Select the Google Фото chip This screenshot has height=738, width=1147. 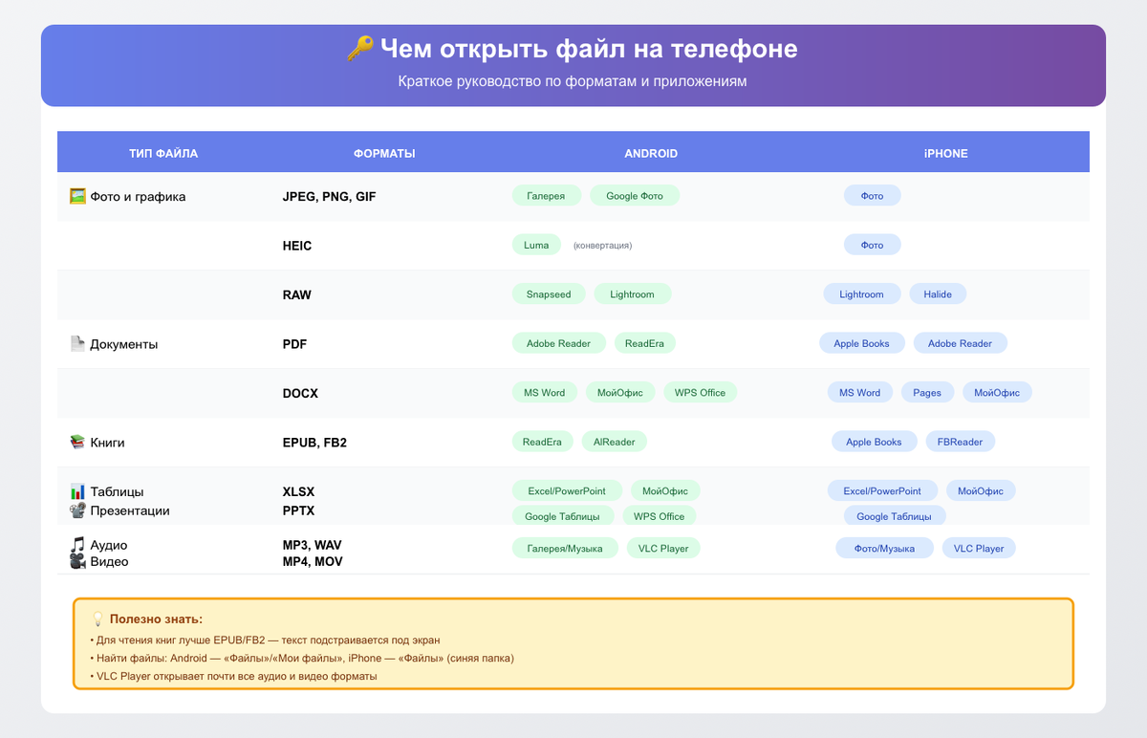click(x=635, y=196)
